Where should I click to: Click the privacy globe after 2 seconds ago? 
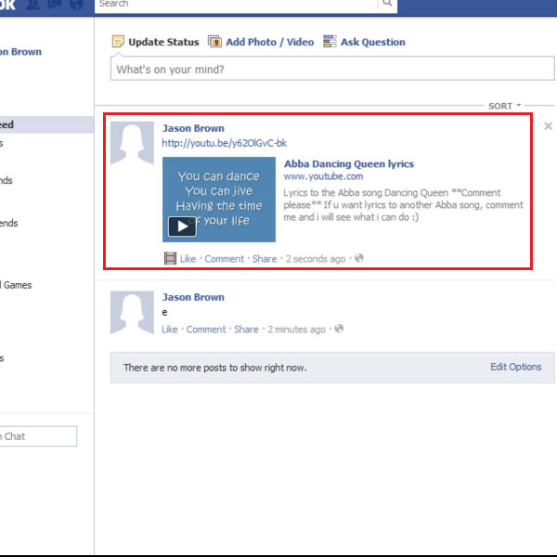(x=359, y=258)
